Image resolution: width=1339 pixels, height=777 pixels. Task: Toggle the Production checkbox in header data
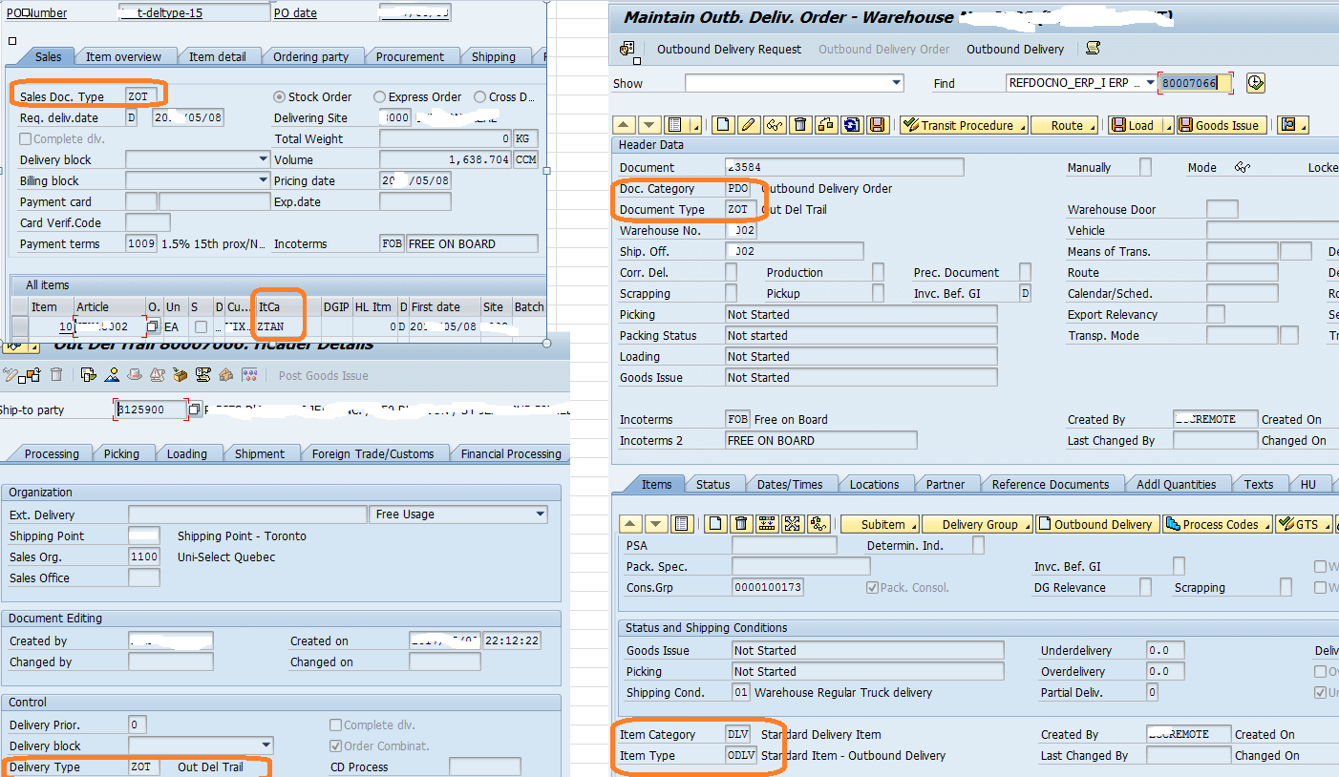[x=878, y=272]
